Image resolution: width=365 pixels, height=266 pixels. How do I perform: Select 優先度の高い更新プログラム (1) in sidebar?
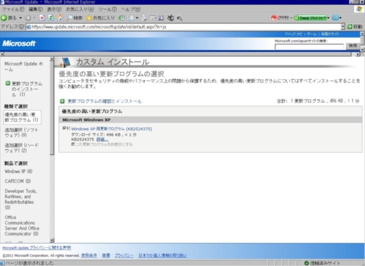tap(22, 117)
